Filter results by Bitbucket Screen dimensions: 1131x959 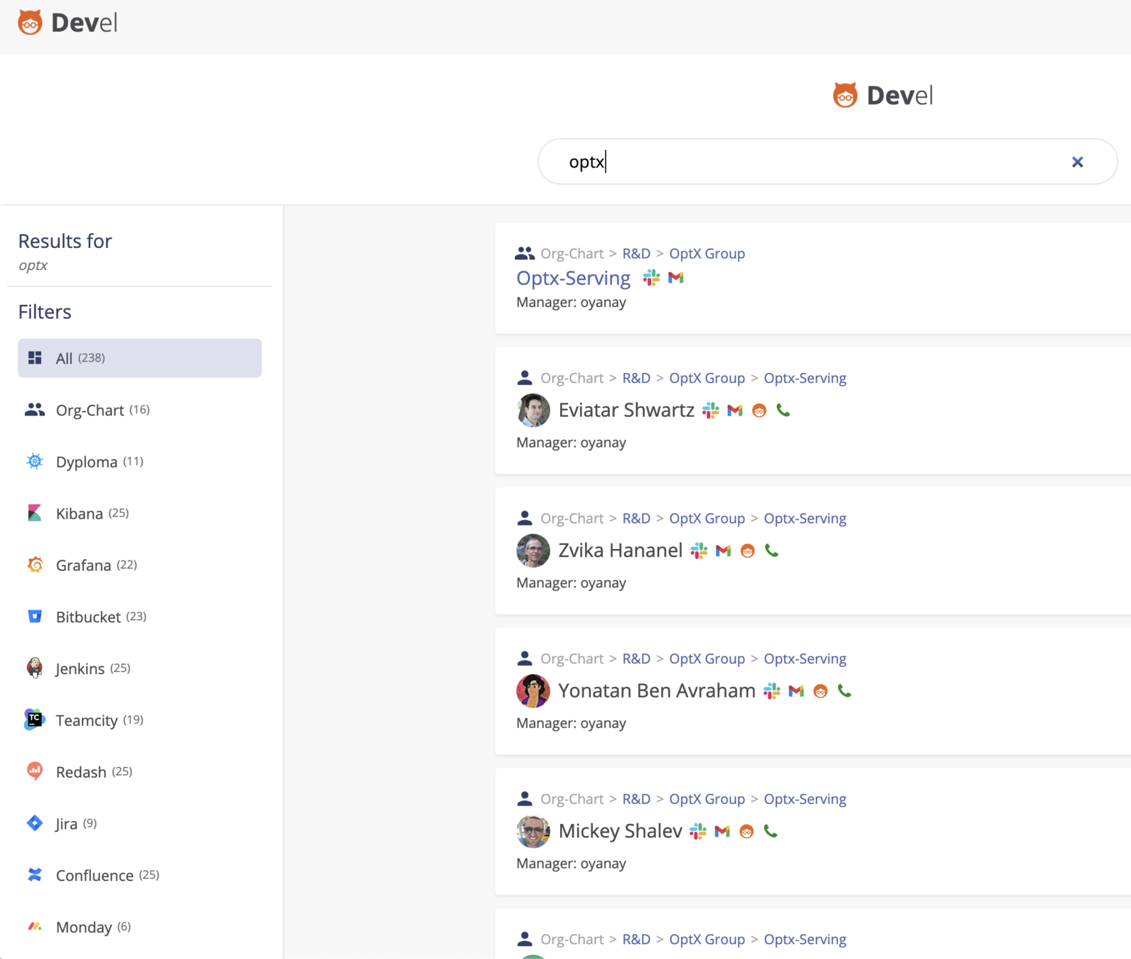coord(140,617)
